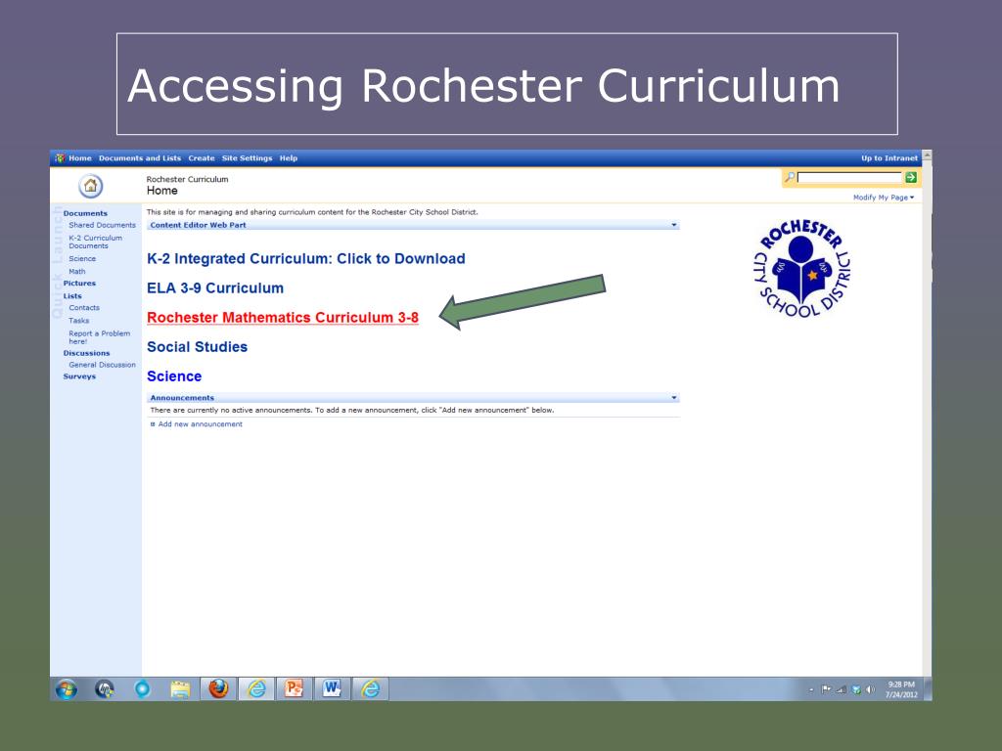Click the SharePoint home icon beside Rochester Curriculum
Screen dimensions: 1002x751
(x=90, y=186)
